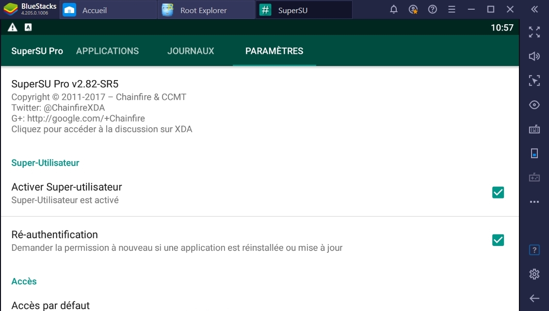Open the BlueStacks help question mark
549x311 pixels.
click(433, 9)
